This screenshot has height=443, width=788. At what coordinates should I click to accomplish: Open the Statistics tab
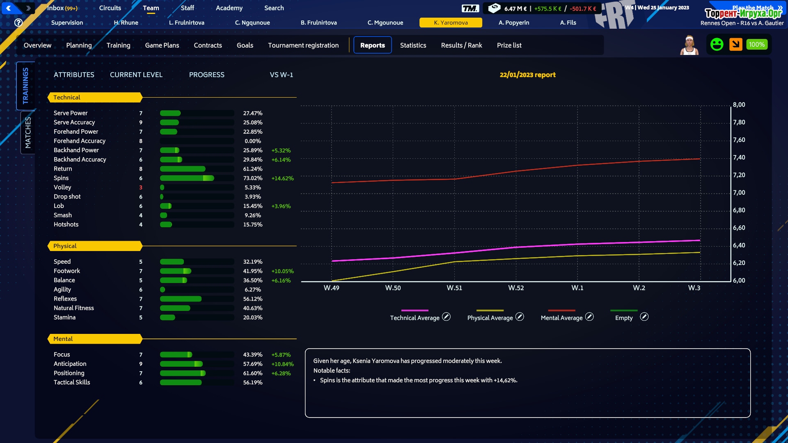tap(413, 45)
